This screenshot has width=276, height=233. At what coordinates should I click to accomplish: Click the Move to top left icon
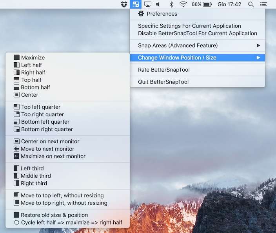pyautogui.click(x=16, y=195)
